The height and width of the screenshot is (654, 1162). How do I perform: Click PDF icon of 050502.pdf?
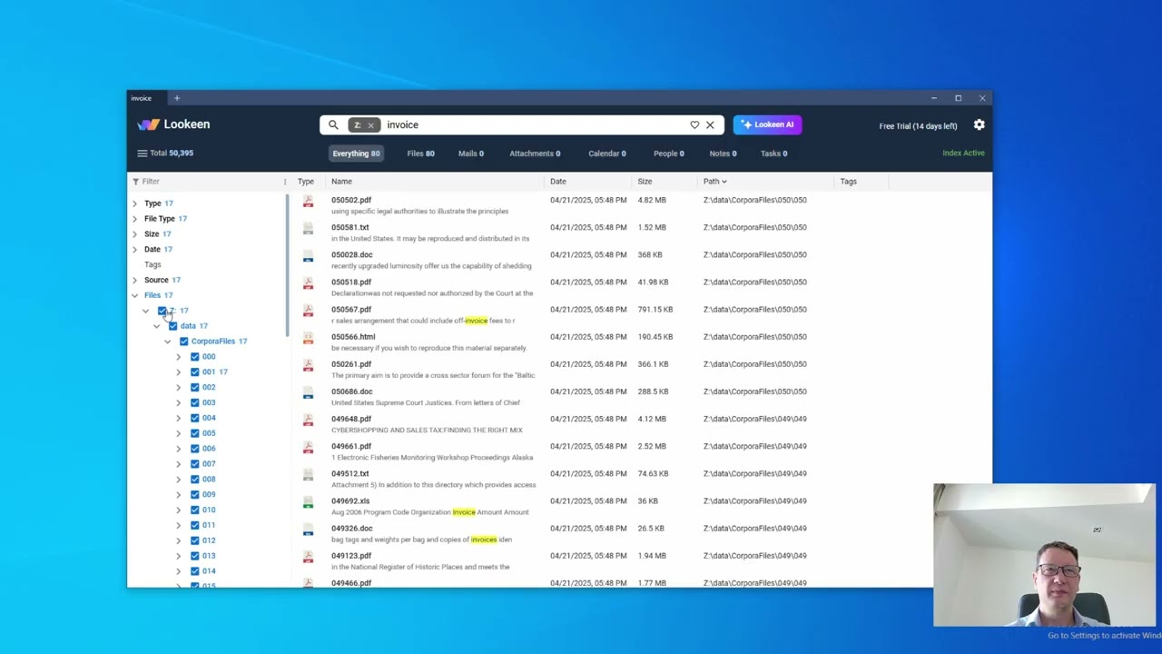point(308,201)
